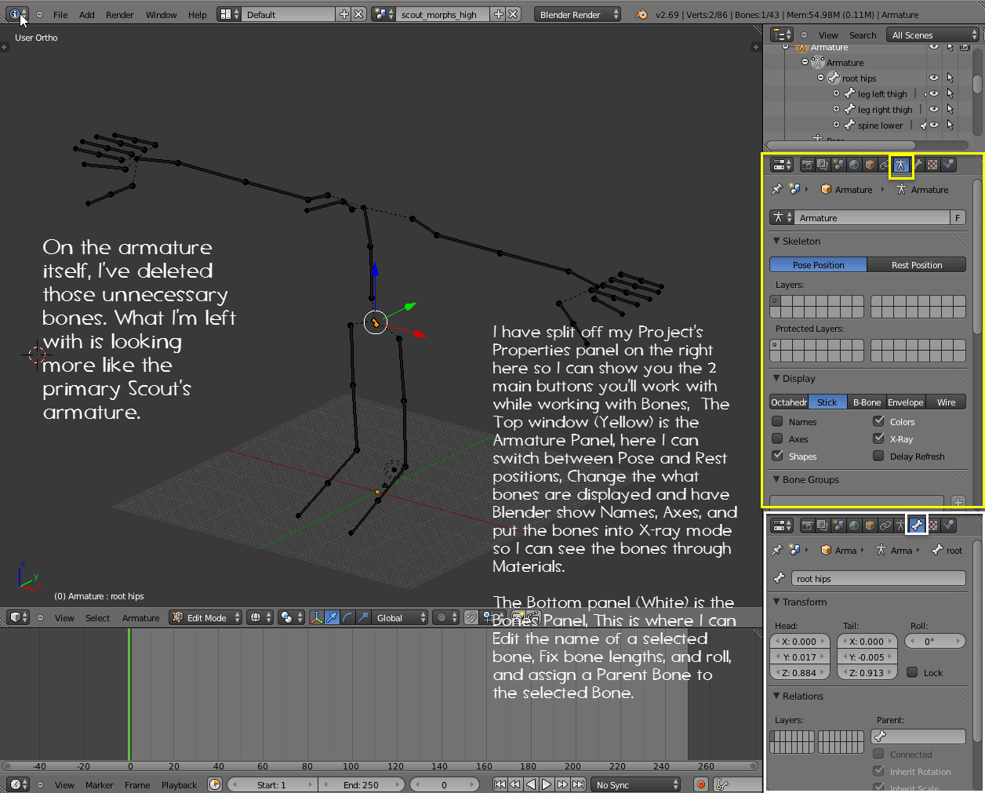Open the Render menu
Viewport: 985px width, 793px height.
tap(120, 15)
